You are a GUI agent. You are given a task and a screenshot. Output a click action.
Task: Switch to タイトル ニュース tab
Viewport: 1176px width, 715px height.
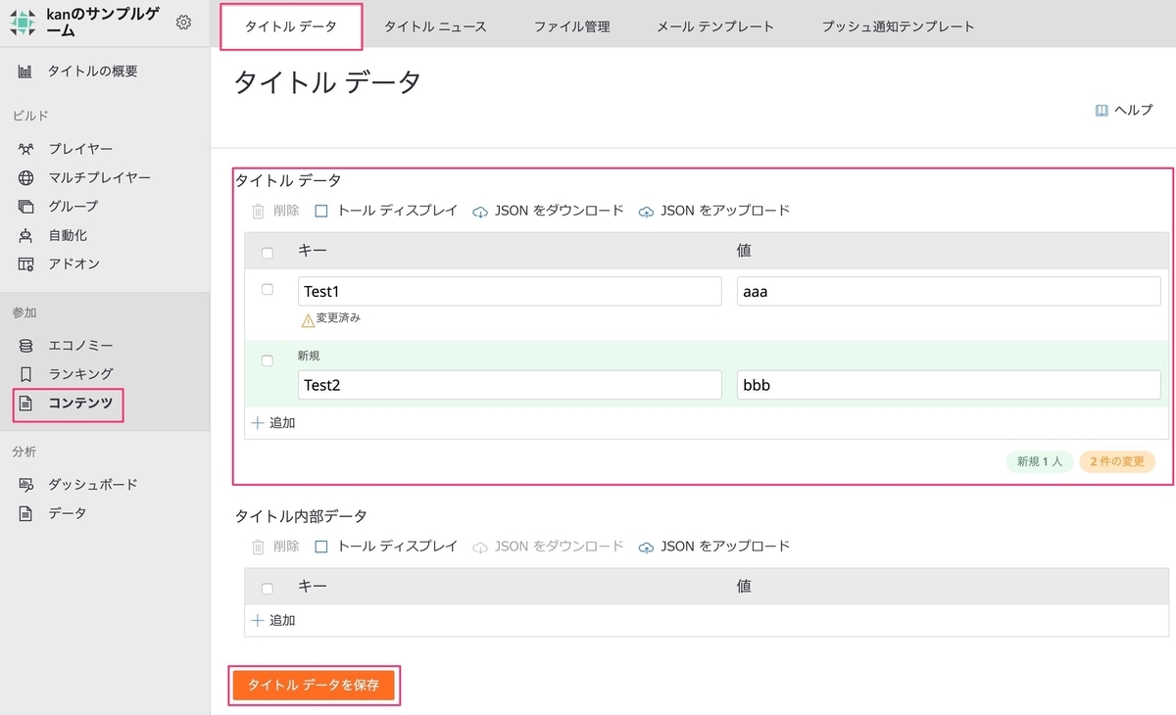tap(435, 26)
